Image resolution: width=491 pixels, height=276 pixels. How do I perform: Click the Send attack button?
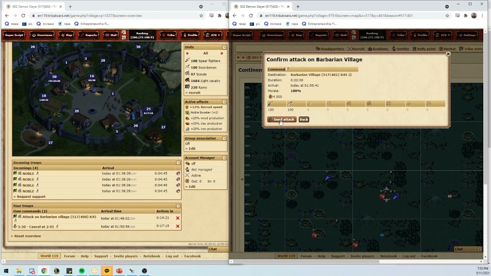pyautogui.click(x=282, y=120)
